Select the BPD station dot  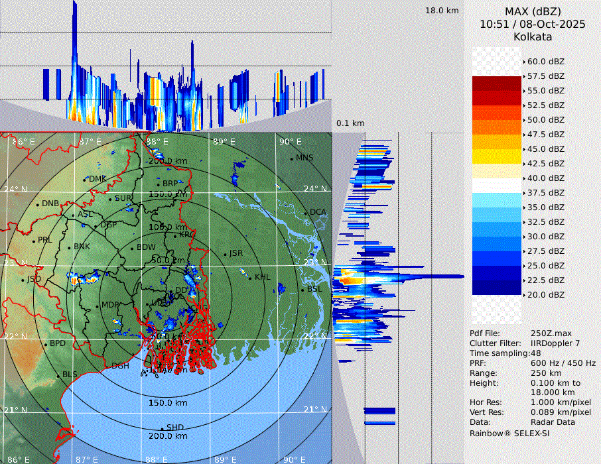click(x=46, y=344)
